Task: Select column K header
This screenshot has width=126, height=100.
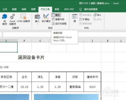Action: [x=108, y=41]
